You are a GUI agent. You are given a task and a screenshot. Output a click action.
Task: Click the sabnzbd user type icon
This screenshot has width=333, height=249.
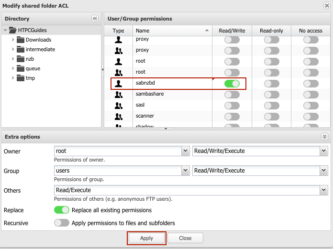pyautogui.click(x=118, y=83)
